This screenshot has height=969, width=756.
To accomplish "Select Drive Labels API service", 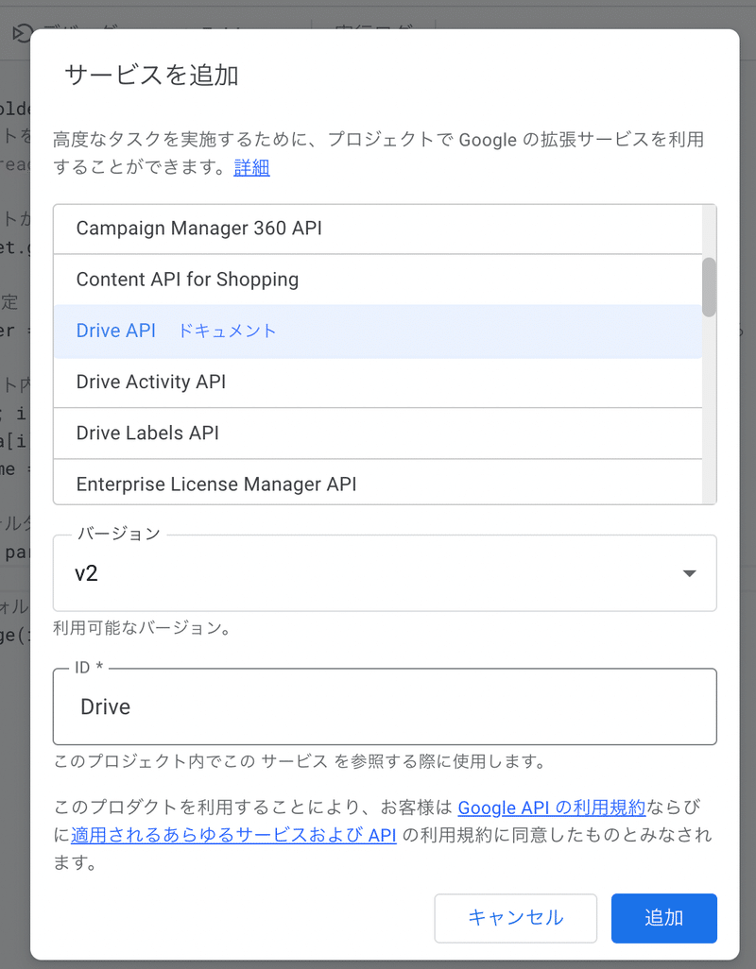I will (378, 433).
